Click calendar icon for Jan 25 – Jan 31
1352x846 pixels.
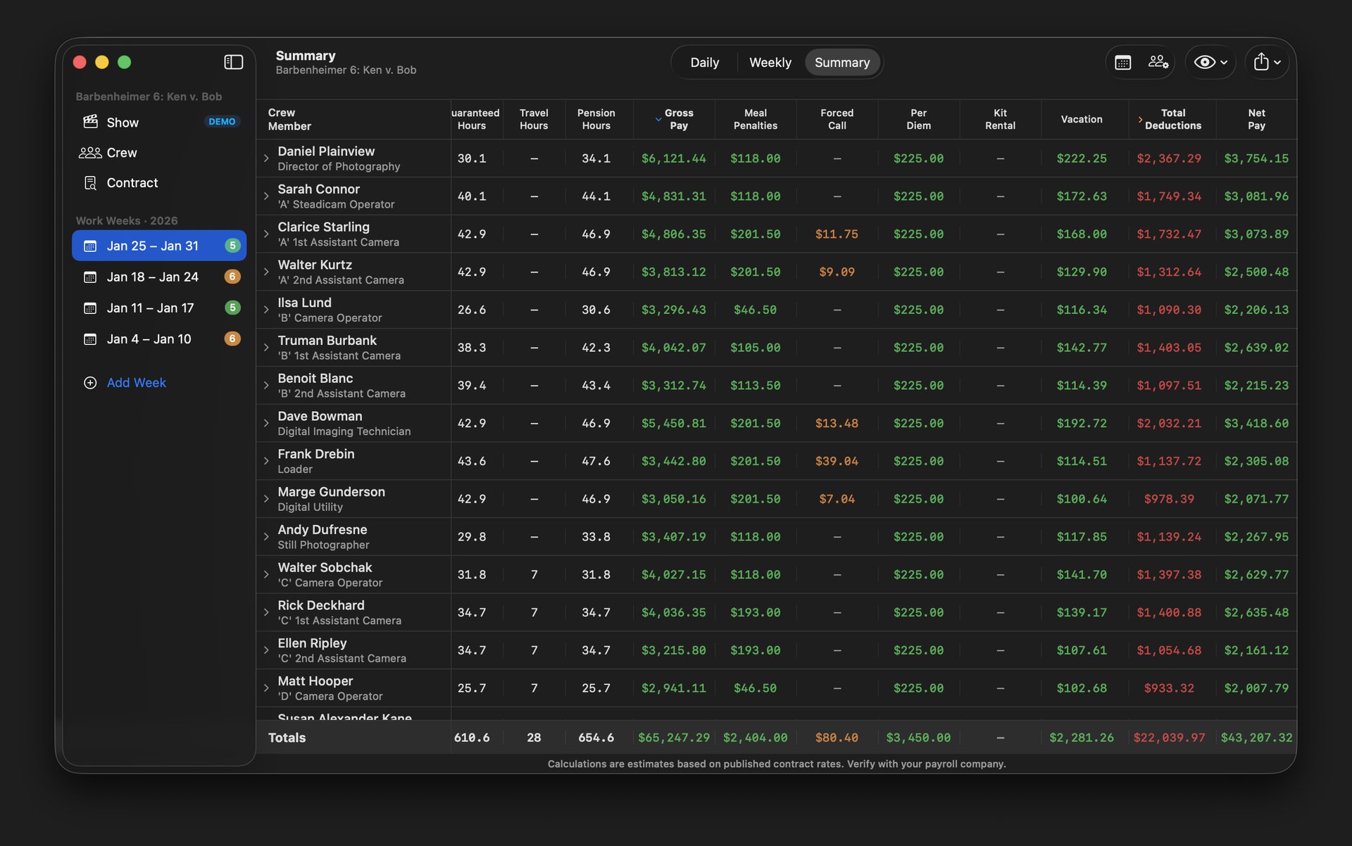(90, 246)
